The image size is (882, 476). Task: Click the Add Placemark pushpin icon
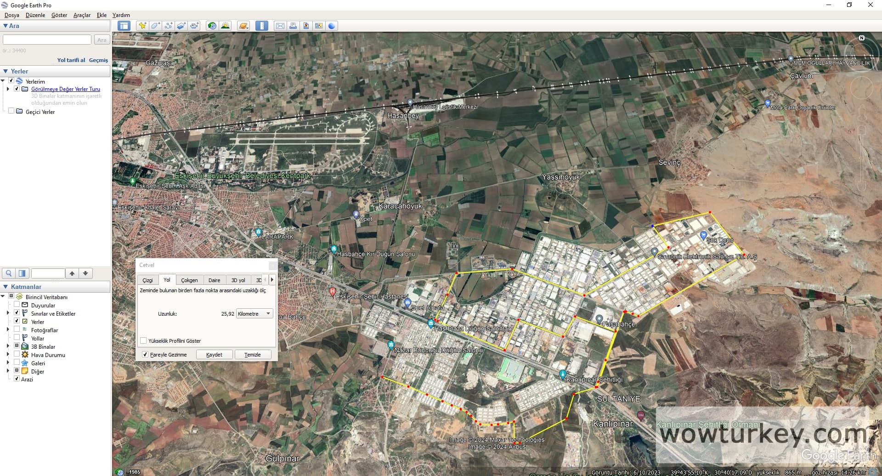pyautogui.click(x=142, y=26)
